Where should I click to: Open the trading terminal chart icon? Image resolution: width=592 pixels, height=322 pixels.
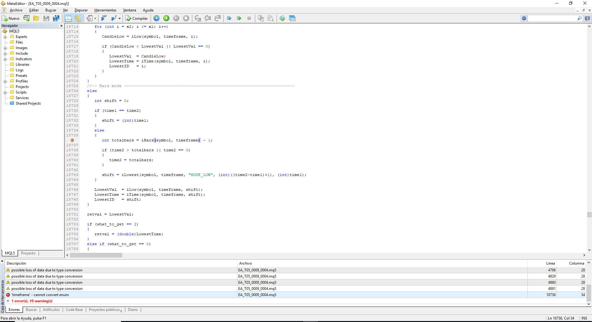tap(292, 19)
